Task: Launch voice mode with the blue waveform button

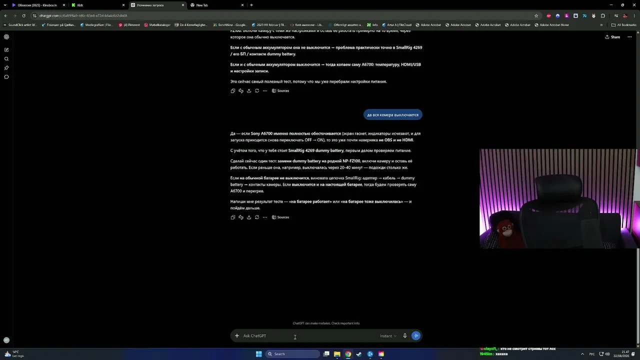Action: (416, 336)
